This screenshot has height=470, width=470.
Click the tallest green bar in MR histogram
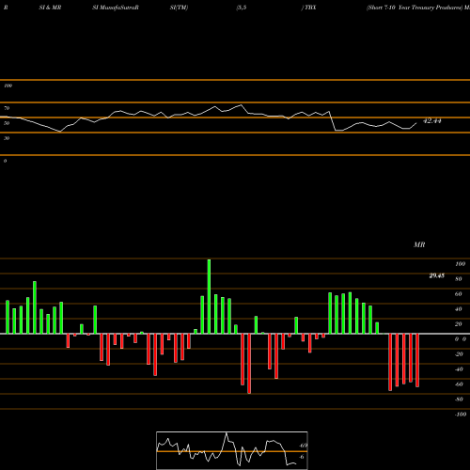(209, 296)
